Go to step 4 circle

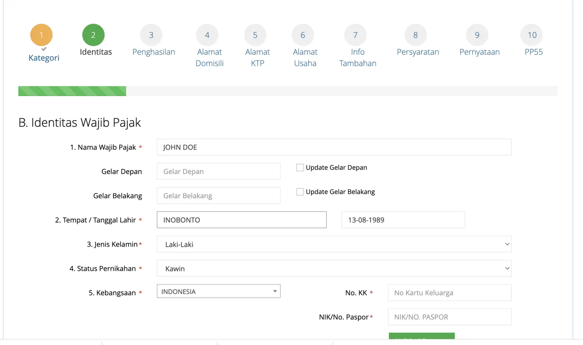click(x=207, y=35)
